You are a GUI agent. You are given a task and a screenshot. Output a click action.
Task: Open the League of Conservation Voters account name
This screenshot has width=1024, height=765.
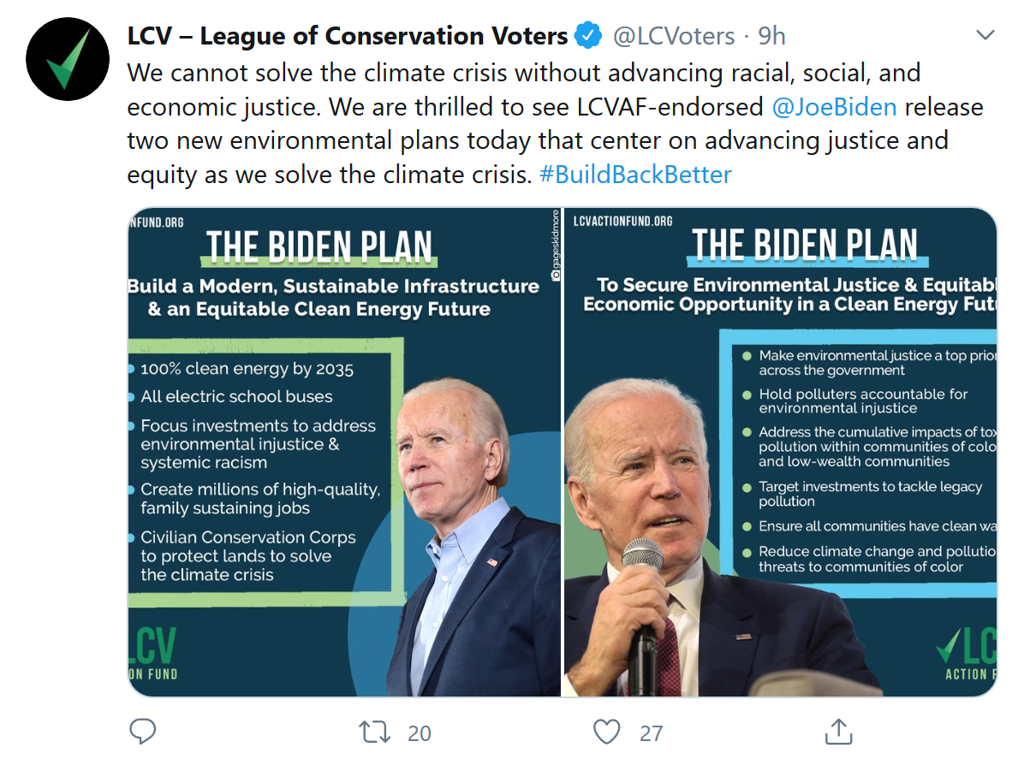click(x=348, y=36)
